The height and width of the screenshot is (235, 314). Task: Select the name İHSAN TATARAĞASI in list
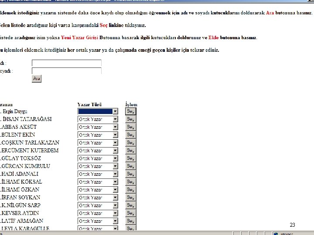coord(27,119)
